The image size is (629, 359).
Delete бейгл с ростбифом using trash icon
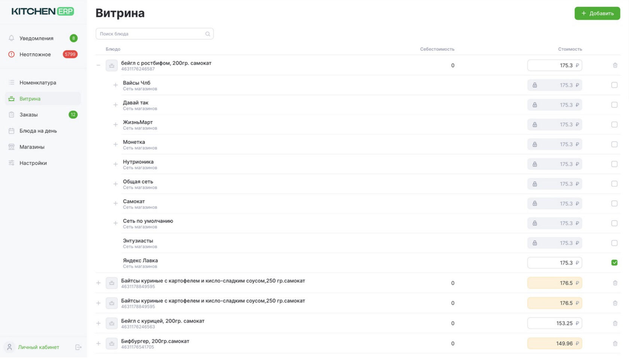pos(615,65)
